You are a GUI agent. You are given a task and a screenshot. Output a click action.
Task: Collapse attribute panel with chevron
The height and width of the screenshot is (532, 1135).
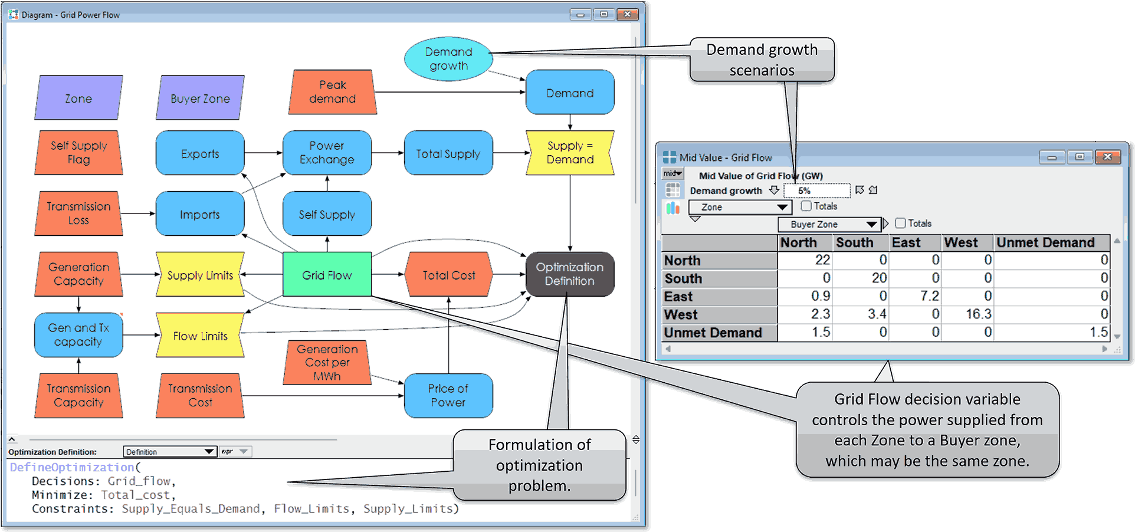[12, 439]
